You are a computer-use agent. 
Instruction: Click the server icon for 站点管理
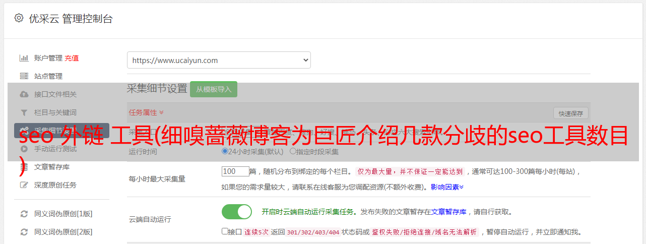[x=24, y=76]
